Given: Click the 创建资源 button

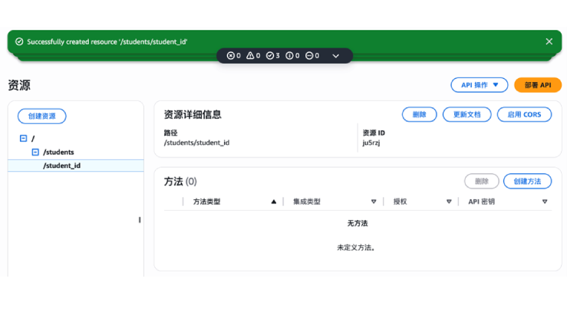Looking at the screenshot, I should [42, 116].
